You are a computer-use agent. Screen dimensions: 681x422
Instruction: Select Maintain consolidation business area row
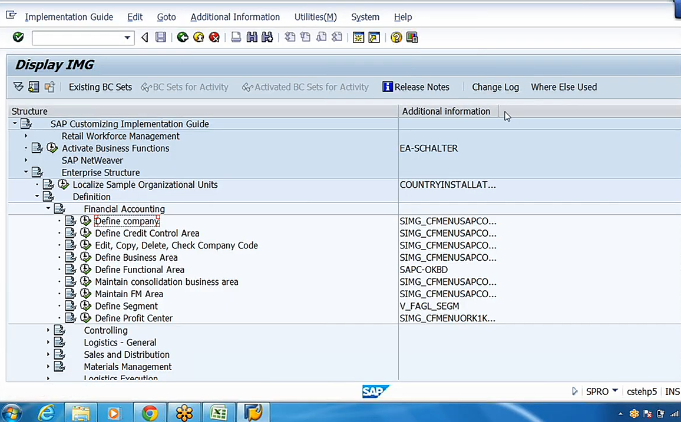[x=166, y=281]
